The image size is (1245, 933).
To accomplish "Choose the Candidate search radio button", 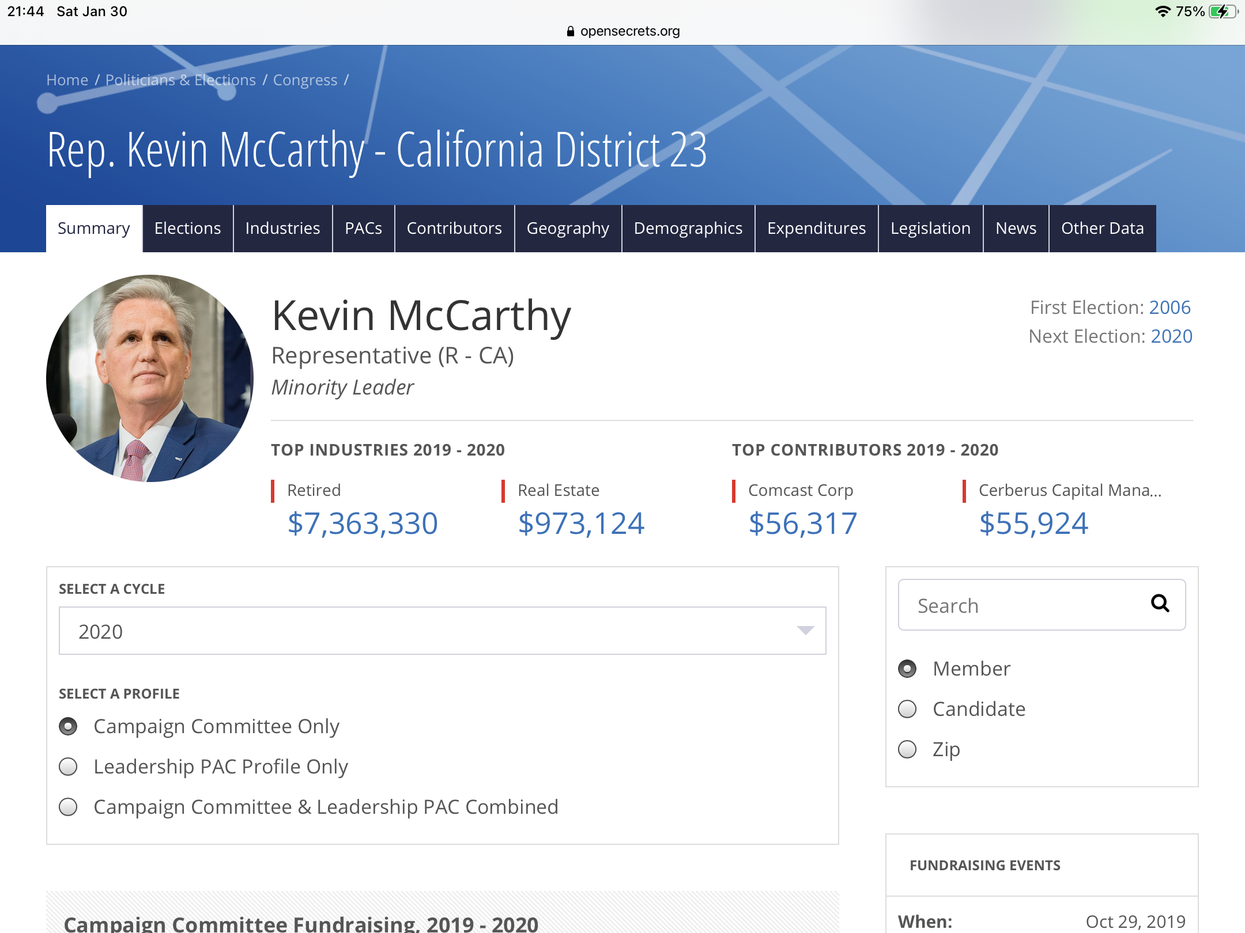I will (907, 709).
